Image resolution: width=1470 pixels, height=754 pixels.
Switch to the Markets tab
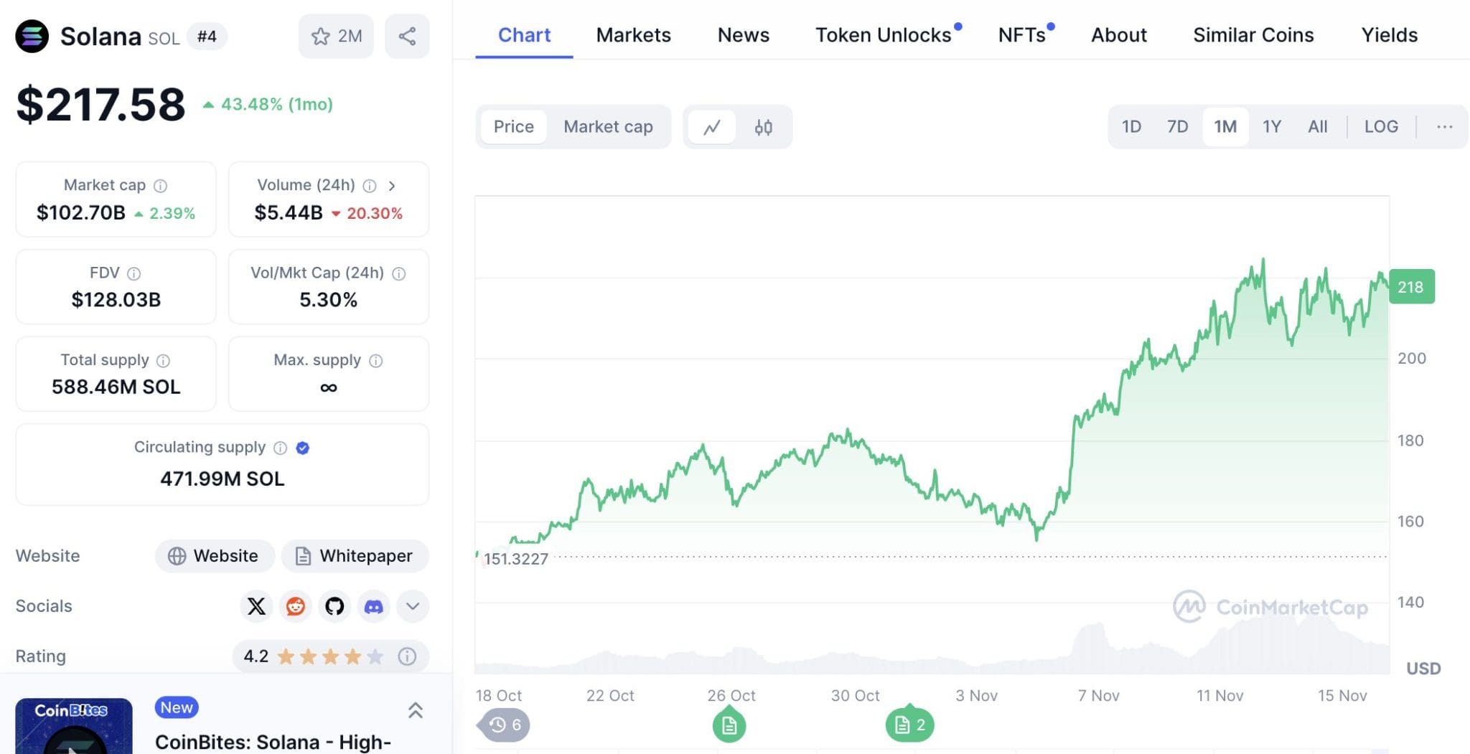(x=633, y=34)
